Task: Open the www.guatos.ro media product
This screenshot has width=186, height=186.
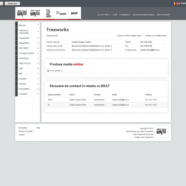Action: tap(56, 71)
